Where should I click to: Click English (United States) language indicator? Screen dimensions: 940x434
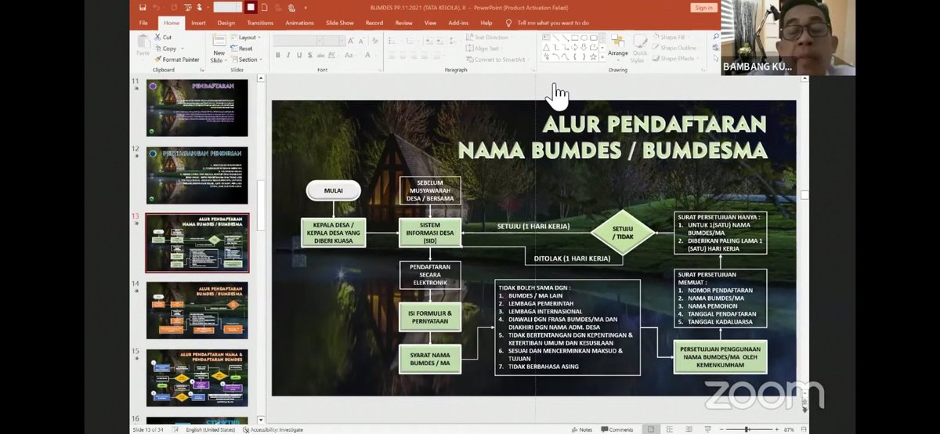[209, 429]
